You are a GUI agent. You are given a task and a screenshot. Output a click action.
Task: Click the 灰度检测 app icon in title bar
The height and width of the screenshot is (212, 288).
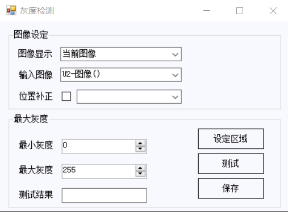tap(11, 10)
